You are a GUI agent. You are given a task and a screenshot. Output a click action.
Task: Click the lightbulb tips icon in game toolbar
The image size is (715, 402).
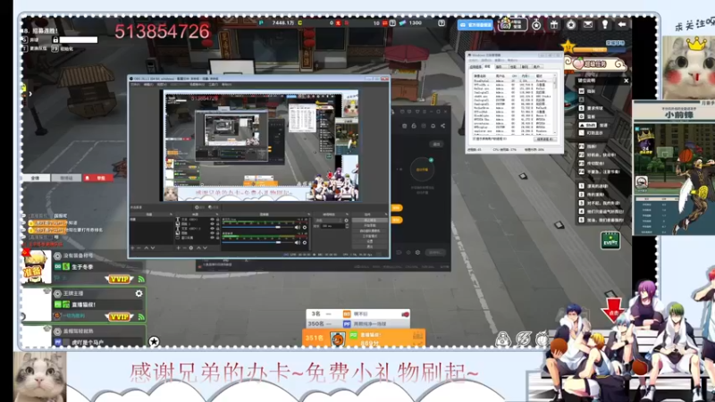point(605,25)
